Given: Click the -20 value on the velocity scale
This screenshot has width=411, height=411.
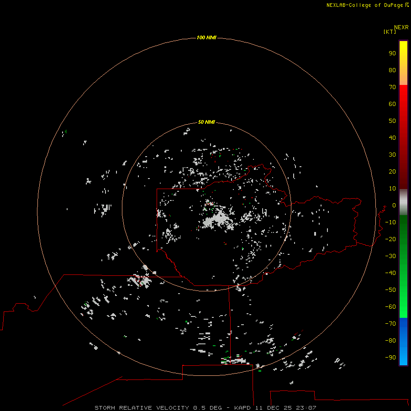Looking at the screenshot, I should pos(390,239).
